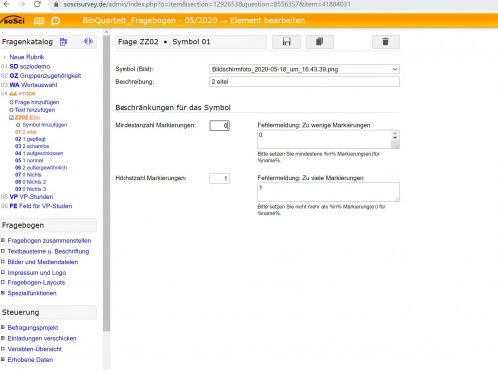
Task: Select symbol 02 '1 gepflegt'
Action: 30,139
